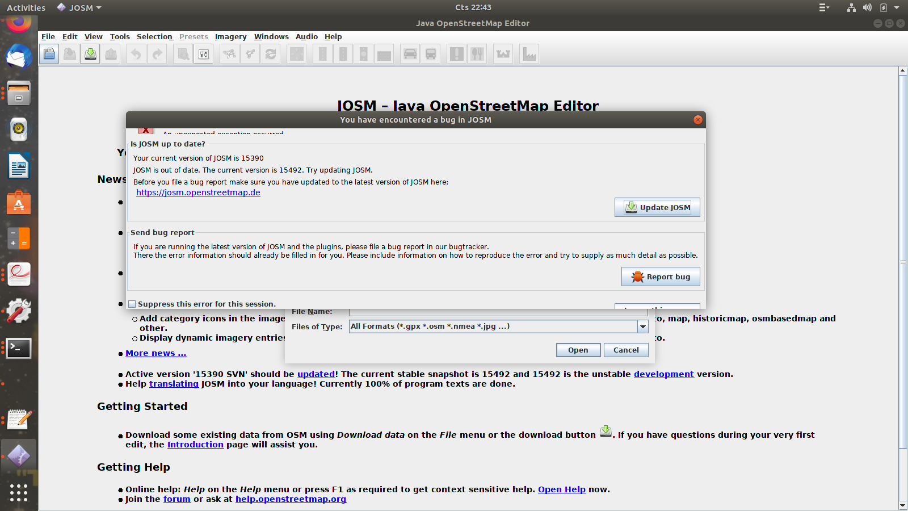Image resolution: width=908 pixels, height=511 pixels.
Task: Click the Redo arrow in the toolbar
Action: (x=157, y=54)
